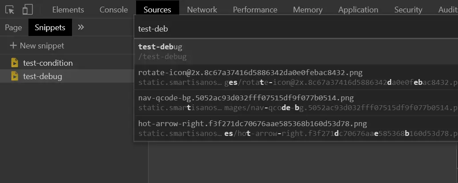Click the test-deb search input field

tap(293, 29)
